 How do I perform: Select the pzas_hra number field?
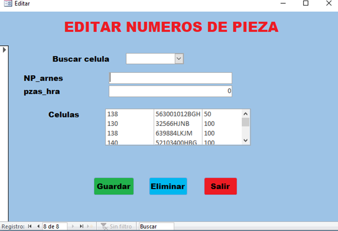[x=171, y=91]
